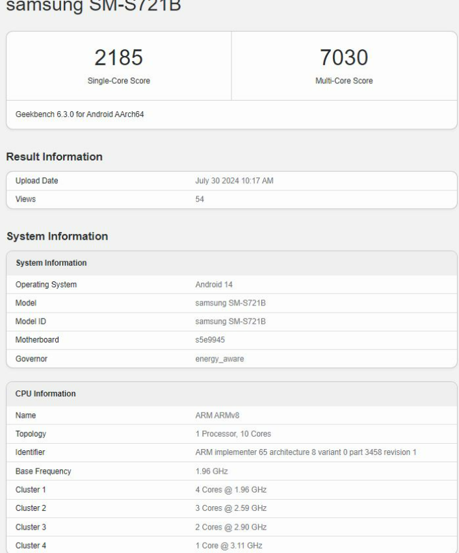The image size is (459, 553).
Task: Click the Governor label
Action: point(31,359)
